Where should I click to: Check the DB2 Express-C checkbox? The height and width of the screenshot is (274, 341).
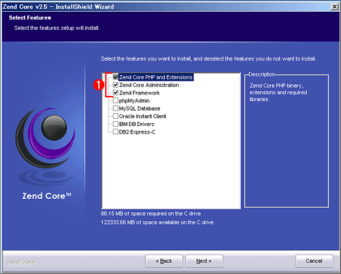[116, 131]
